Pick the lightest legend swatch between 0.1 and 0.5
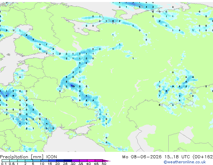 coord(6,161)
